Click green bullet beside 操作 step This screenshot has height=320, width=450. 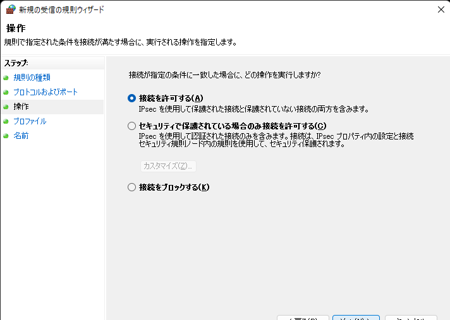pyautogui.click(x=6, y=107)
